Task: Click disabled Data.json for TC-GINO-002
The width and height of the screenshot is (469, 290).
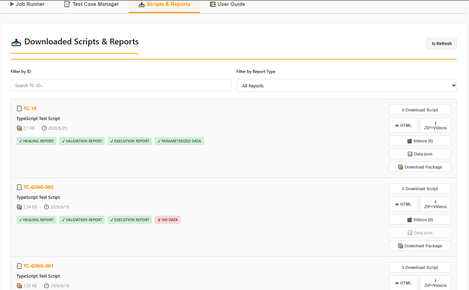Action: coord(420,233)
